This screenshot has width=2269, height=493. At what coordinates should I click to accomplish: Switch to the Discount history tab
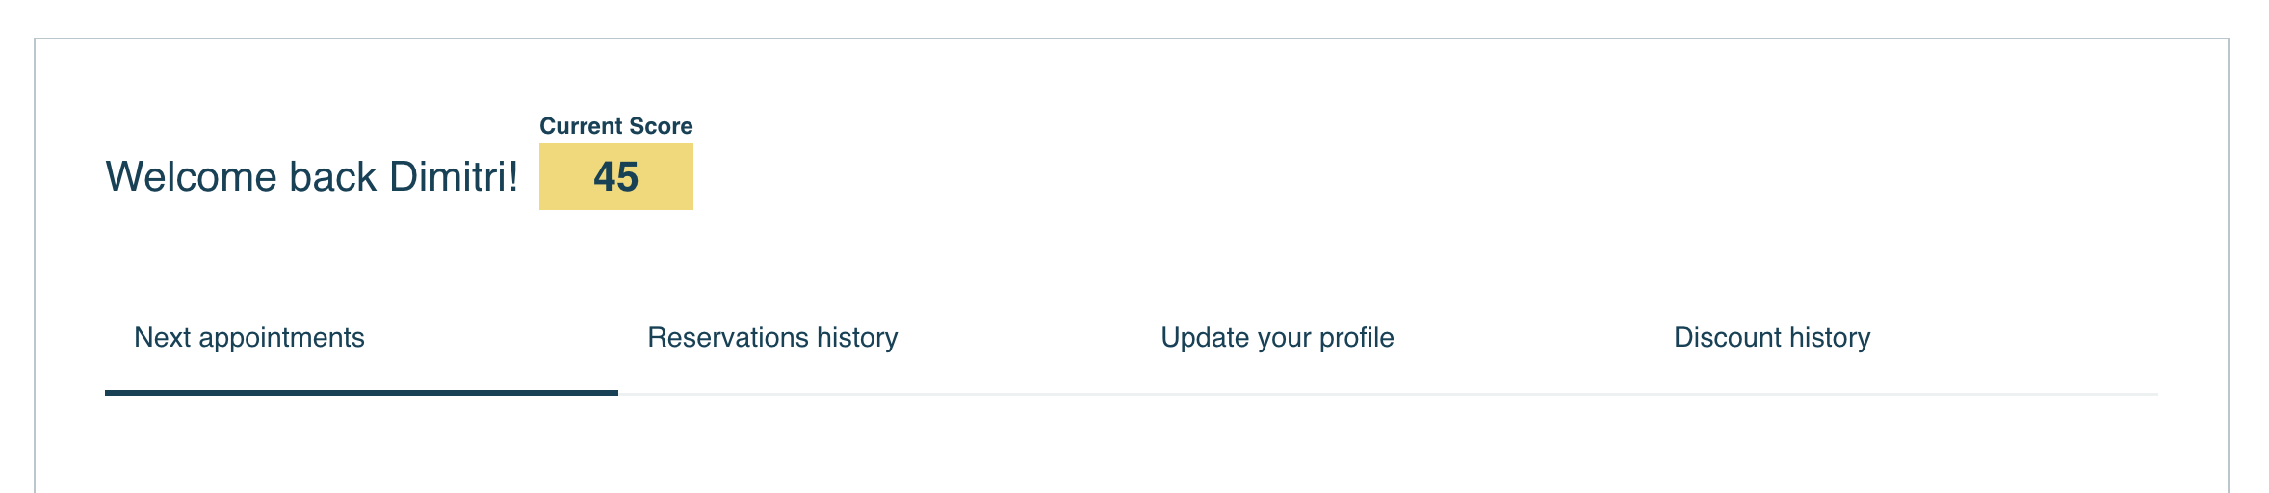click(1772, 338)
